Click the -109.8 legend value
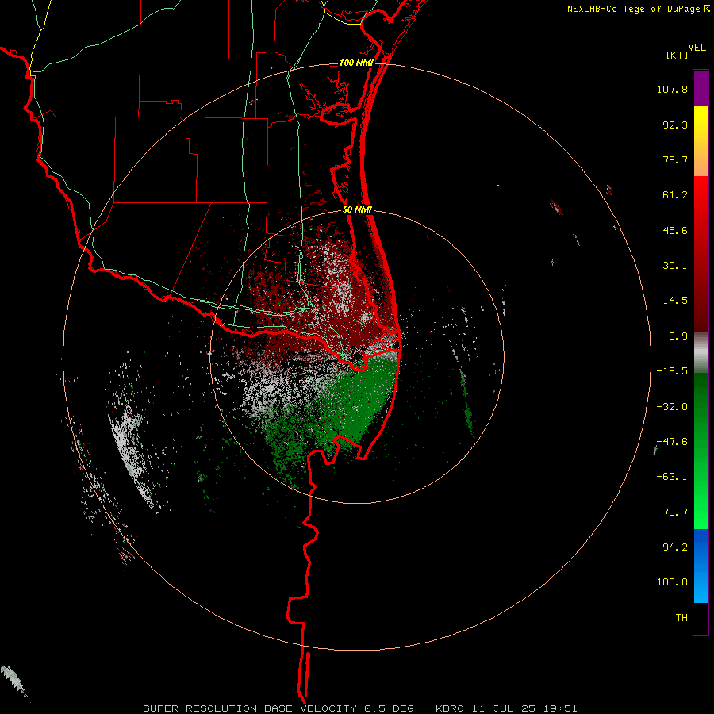Image resolution: width=714 pixels, height=714 pixels. pos(669,582)
